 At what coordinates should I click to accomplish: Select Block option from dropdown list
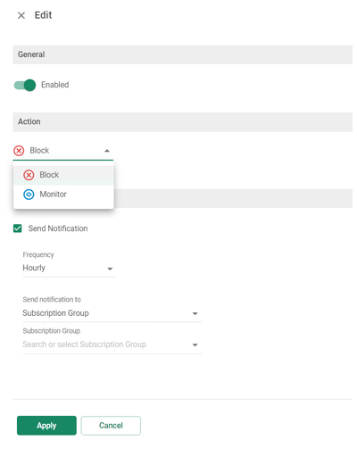(63, 175)
